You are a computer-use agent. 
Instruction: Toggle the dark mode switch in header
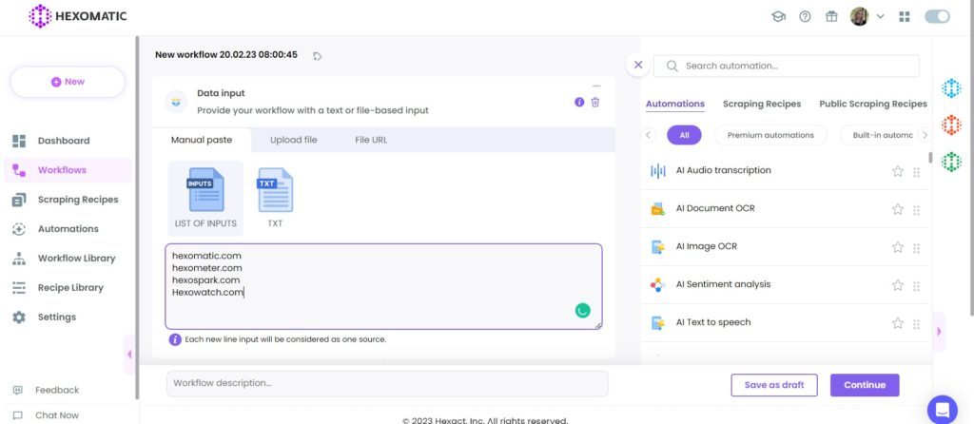coord(937,17)
